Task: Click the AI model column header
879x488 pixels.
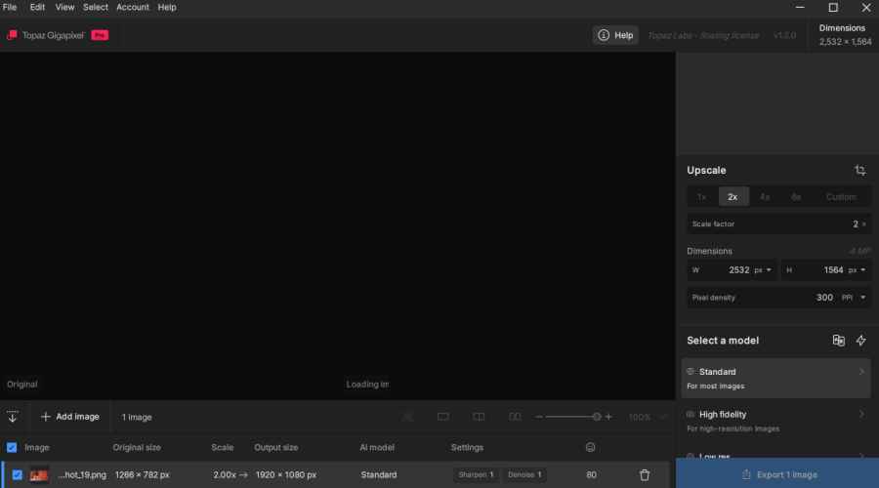Action: [x=377, y=447]
